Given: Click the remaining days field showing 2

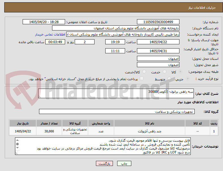Looking at the screenshot, I should (x=85, y=42).
